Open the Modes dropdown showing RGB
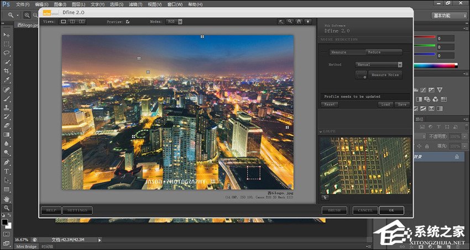 pyautogui.click(x=174, y=22)
